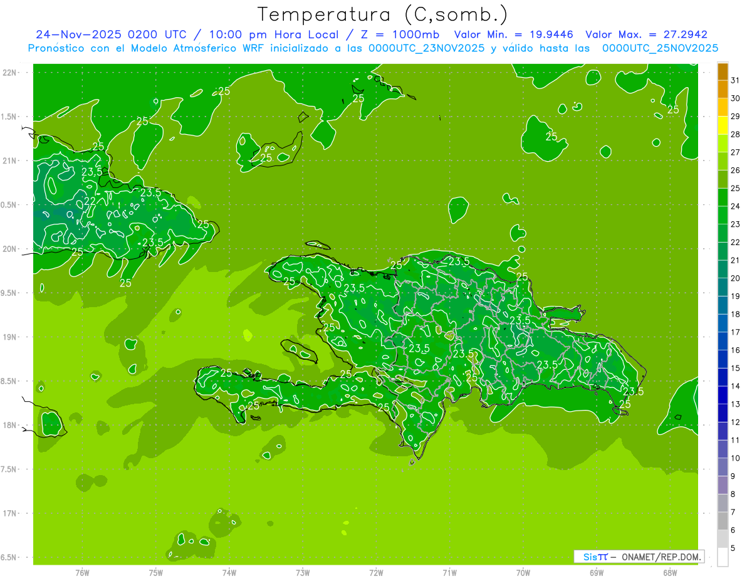Click the '22' contour label over eastern Cuba

click(x=90, y=201)
